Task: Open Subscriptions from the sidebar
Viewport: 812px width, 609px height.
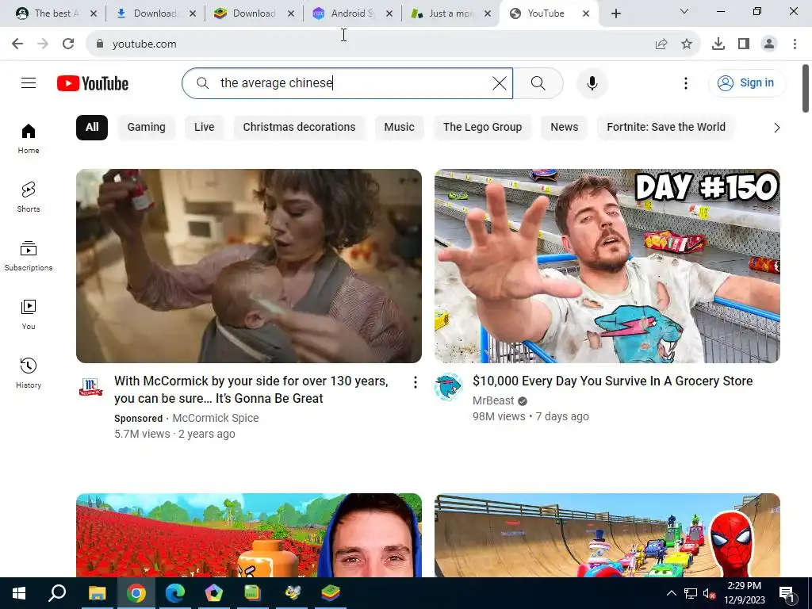Action: click(x=29, y=256)
